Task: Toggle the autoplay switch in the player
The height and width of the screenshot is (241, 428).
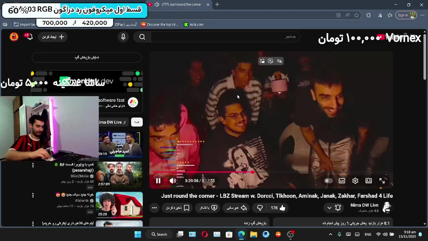Action: point(328,181)
